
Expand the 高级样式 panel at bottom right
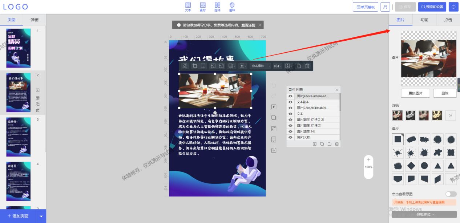point(424,214)
